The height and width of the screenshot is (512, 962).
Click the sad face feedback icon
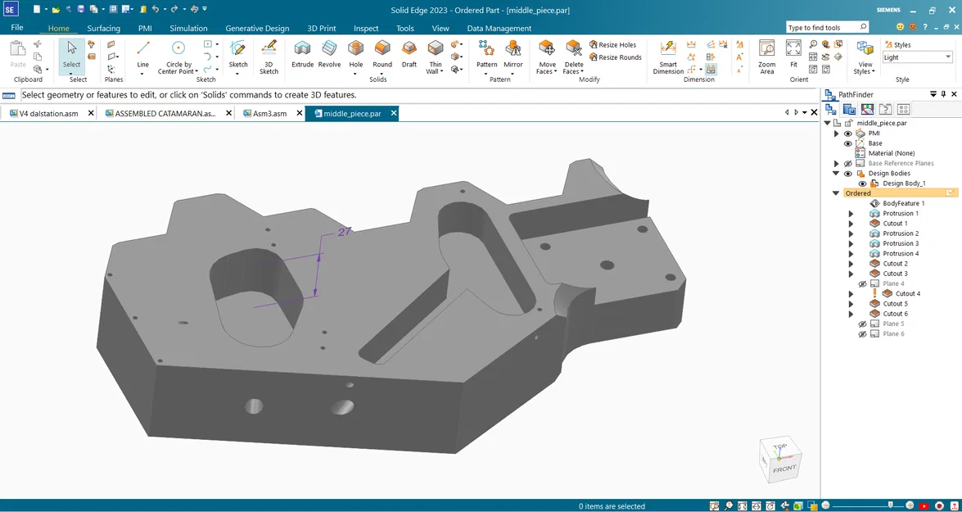912,27
